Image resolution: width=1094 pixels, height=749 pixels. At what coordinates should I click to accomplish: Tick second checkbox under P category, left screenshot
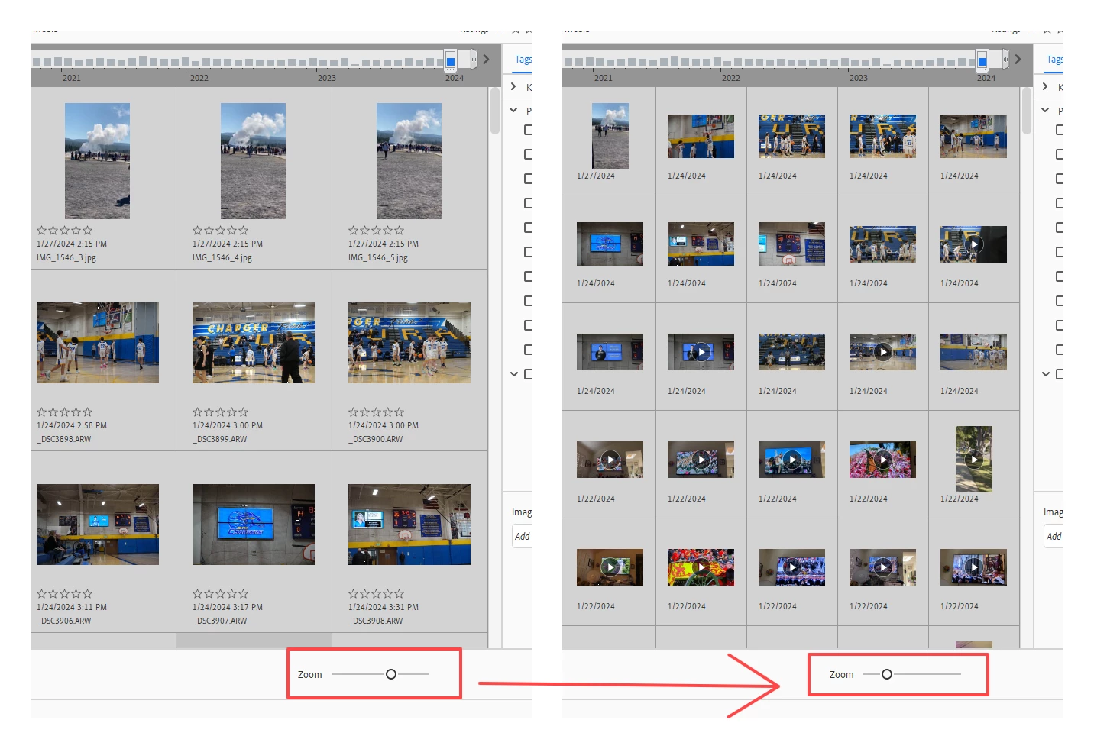[x=528, y=154]
